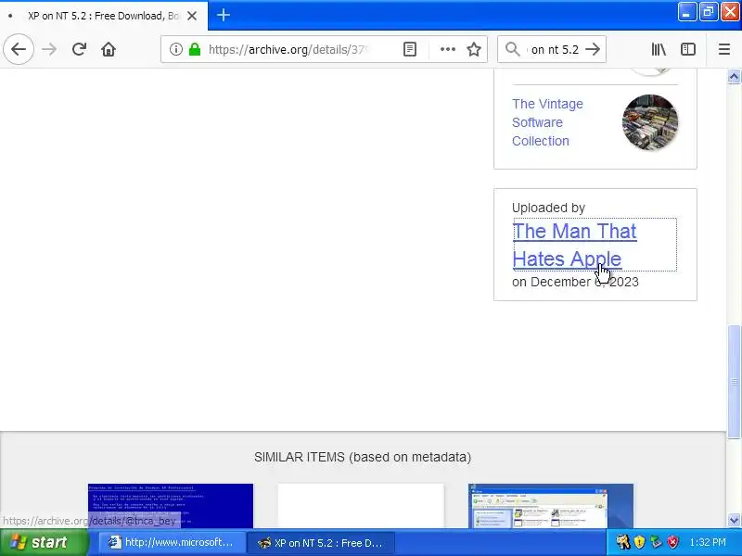
Task: Open a new tab with plus button
Action: click(x=224, y=15)
